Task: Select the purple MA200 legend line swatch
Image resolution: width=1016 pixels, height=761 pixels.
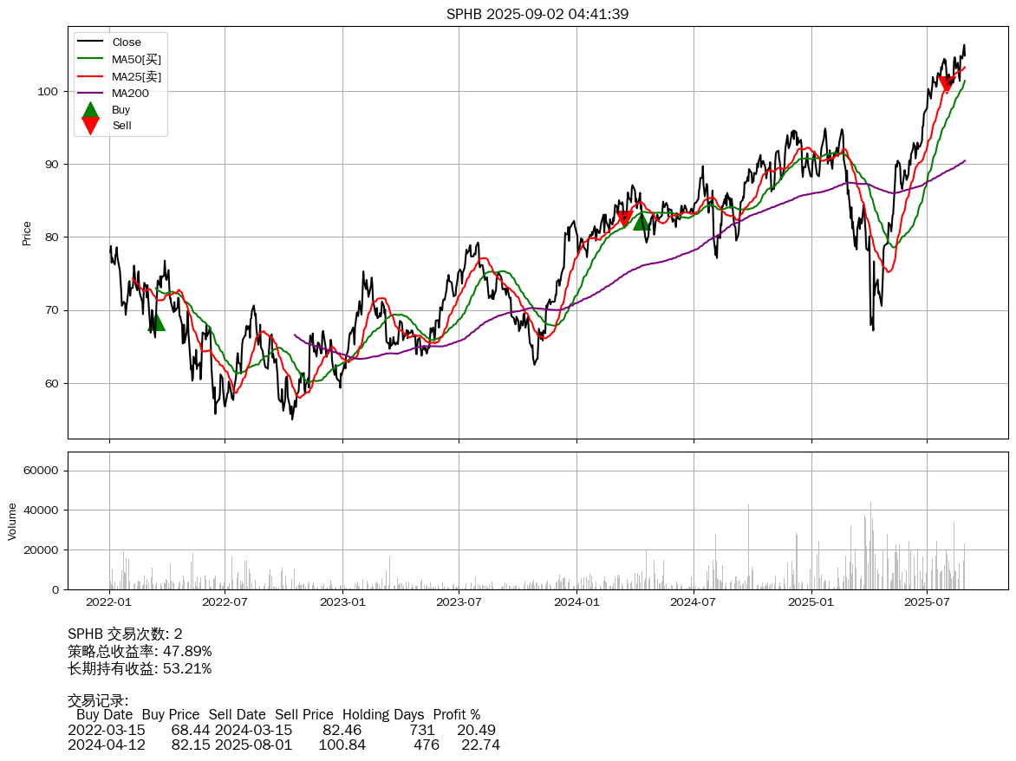Action: pos(90,93)
